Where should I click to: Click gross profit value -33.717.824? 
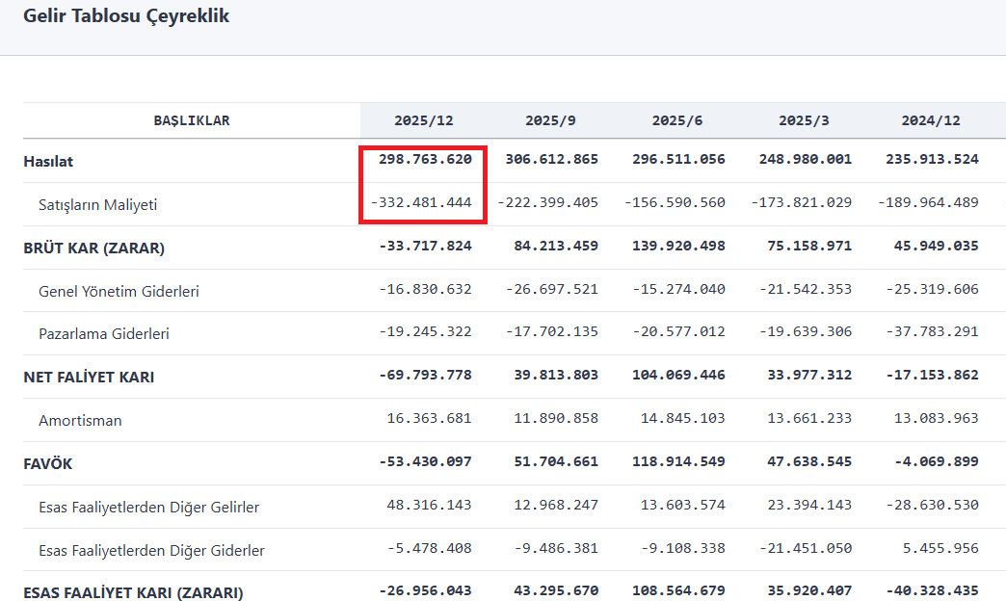pyautogui.click(x=425, y=246)
